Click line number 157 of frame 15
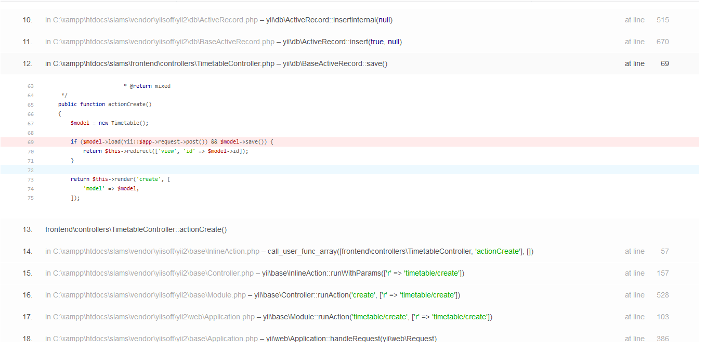 (663, 273)
